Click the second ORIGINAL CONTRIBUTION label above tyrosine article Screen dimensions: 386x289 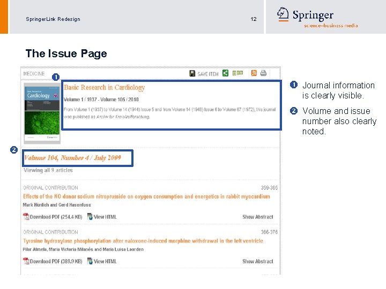pos(50,232)
